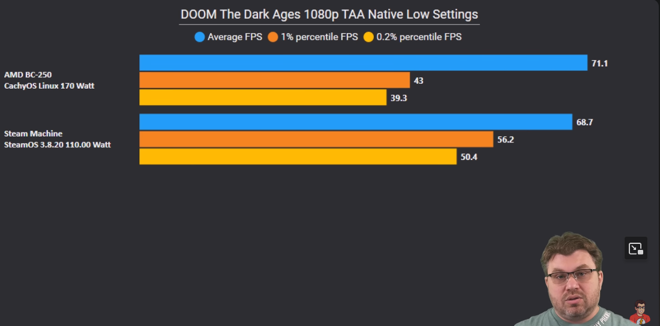Toggle the Average FPS legend item
660x326 pixels.
tap(228, 37)
